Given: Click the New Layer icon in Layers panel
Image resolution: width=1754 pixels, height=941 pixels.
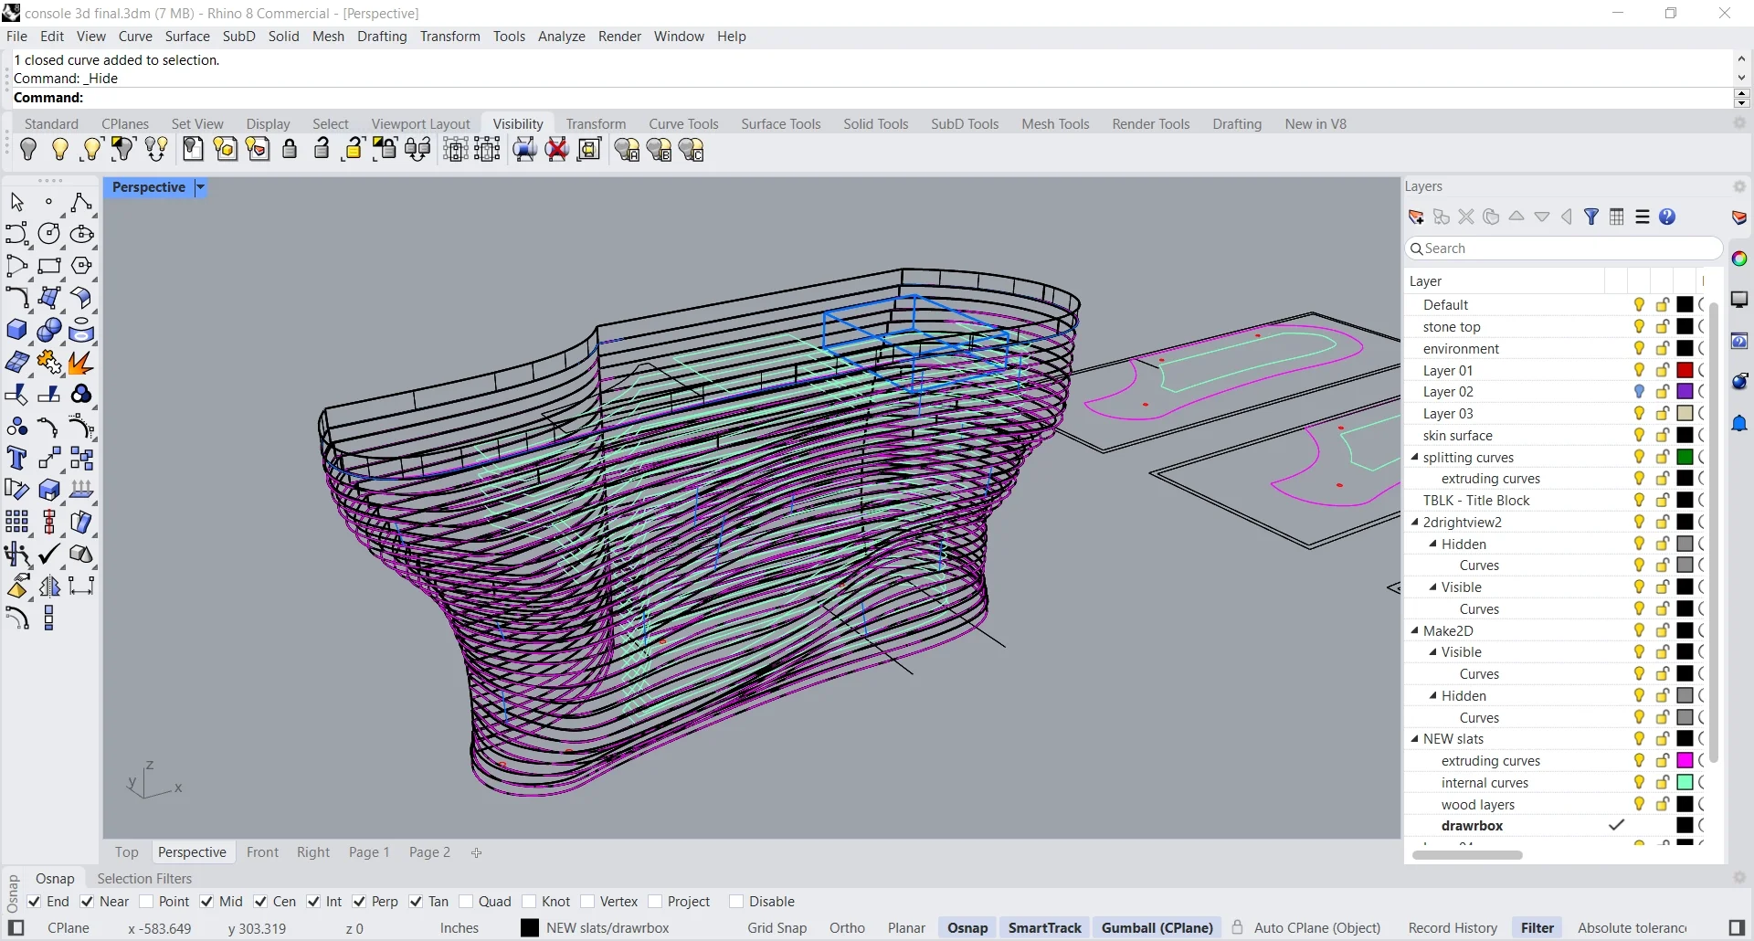Looking at the screenshot, I should click(1416, 217).
